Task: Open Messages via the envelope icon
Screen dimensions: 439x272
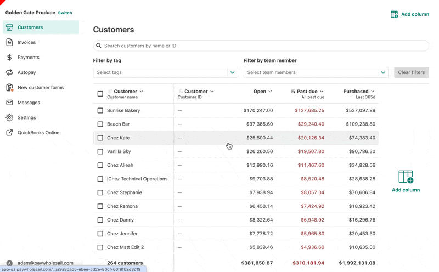Action: 9,103
